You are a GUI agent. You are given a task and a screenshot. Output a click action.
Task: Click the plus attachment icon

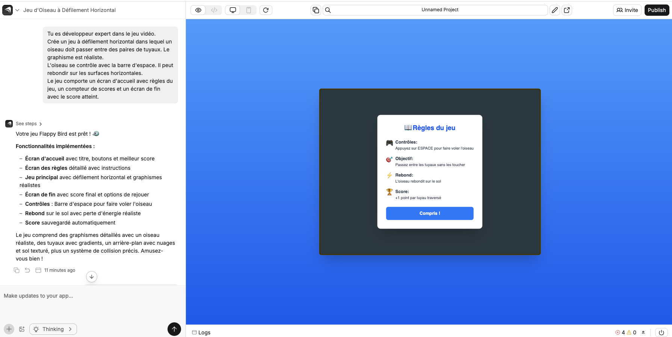tap(9, 329)
